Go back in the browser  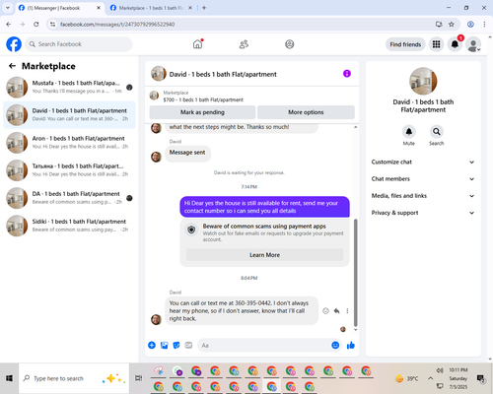coord(9,24)
